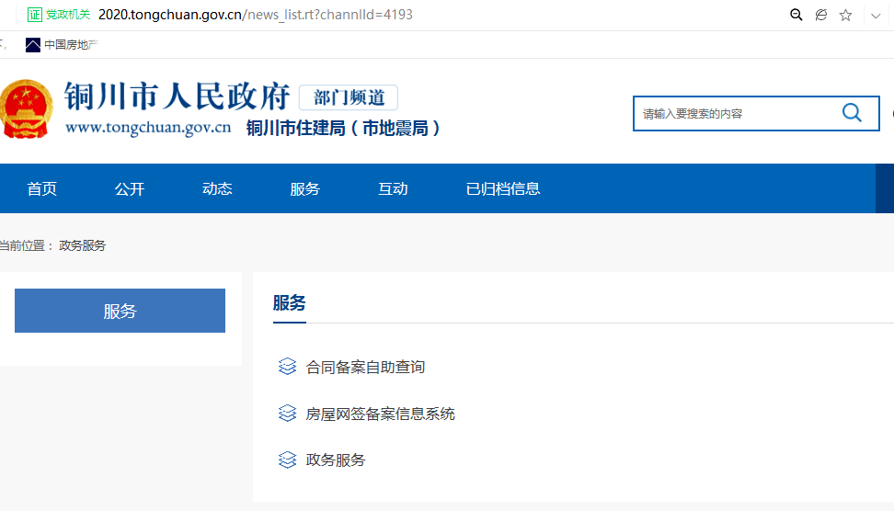
Task: Select 互动 in the navigation bar
Action: tap(393, 188)
